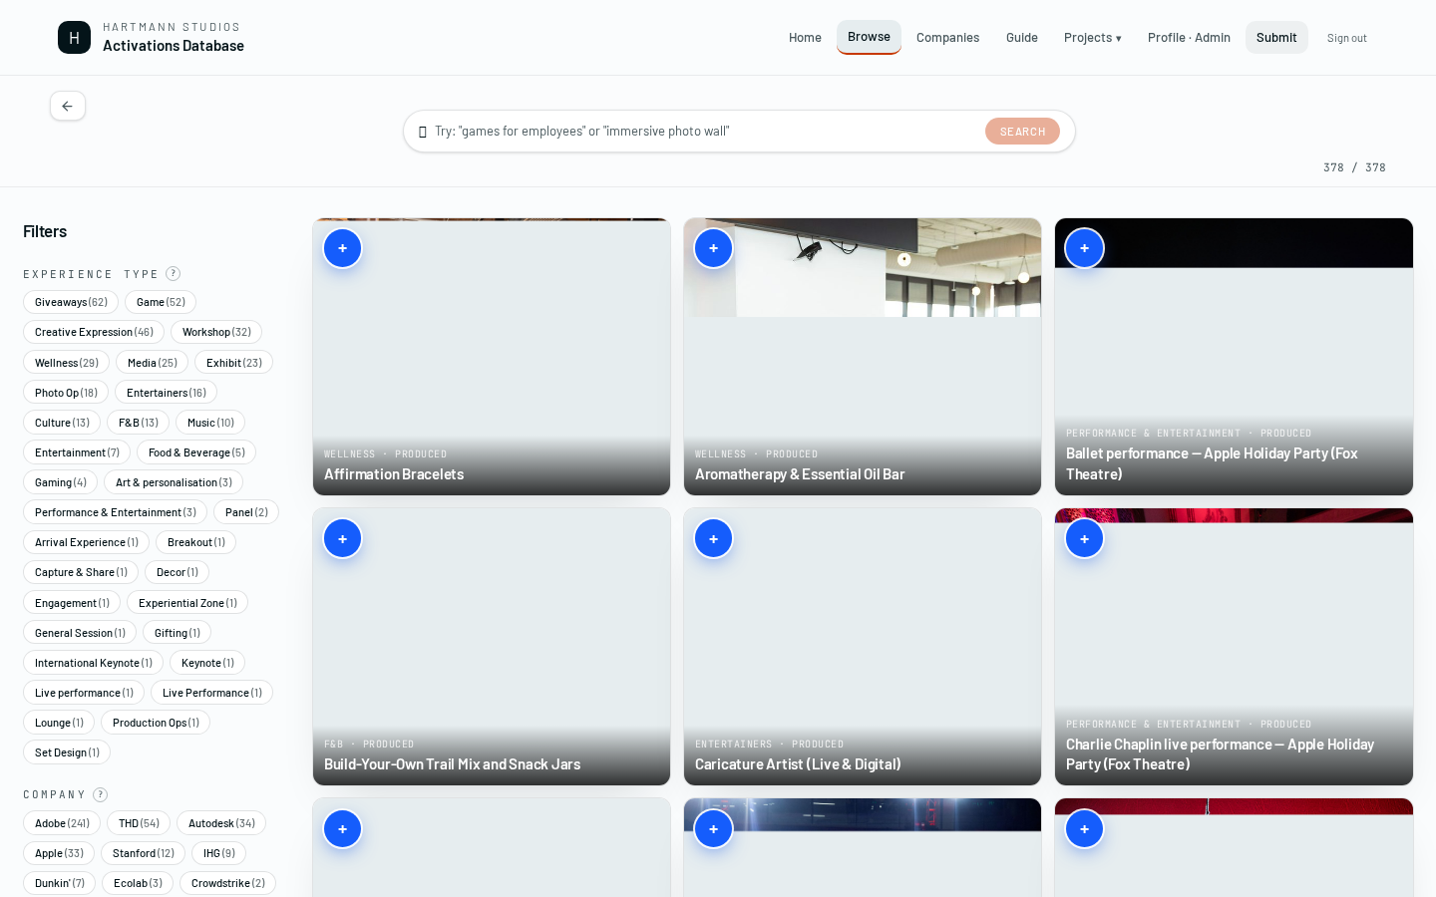Click the Sign out link
This screenshot has height=897, width=1436.
point(1346,38)
